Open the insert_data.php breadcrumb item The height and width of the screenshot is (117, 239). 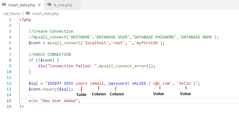pyautogui.click(x=45, y=14)
